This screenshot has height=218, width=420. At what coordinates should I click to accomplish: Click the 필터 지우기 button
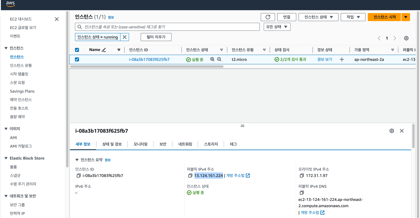click(x=156, y=37)
